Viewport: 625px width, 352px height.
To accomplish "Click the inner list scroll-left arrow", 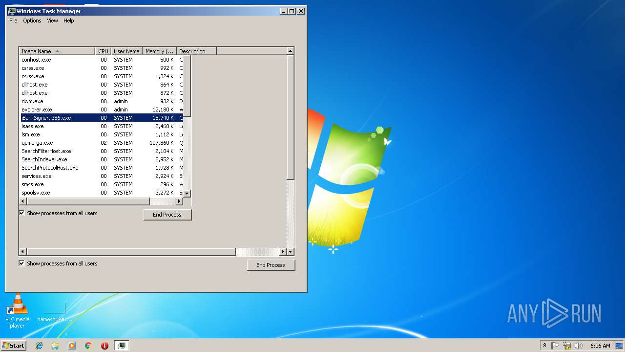I will click(x=23, y=201).
